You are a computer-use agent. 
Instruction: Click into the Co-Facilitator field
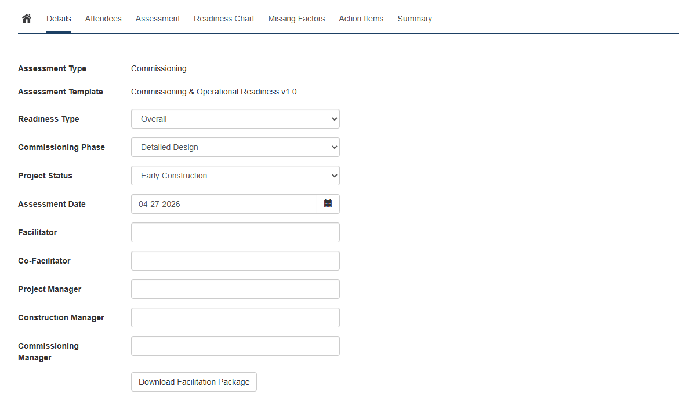coord(235,261)
